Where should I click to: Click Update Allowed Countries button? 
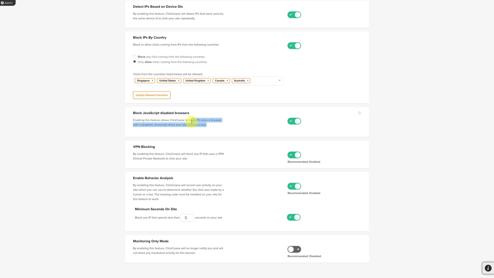152,95
